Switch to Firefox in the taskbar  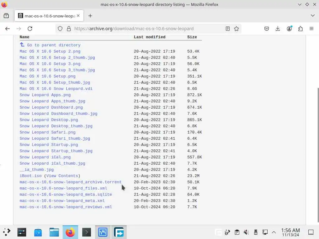(x=70, y=232)
